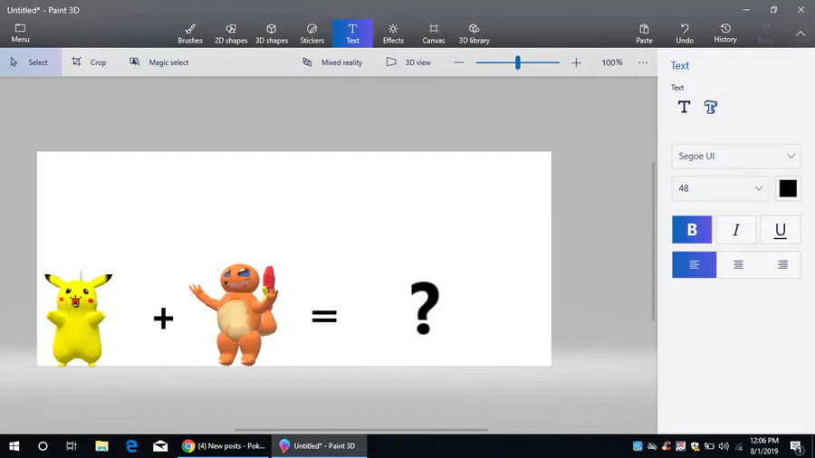Open the 3D library
The image size is (815, 458).
[x=474, y=33]
